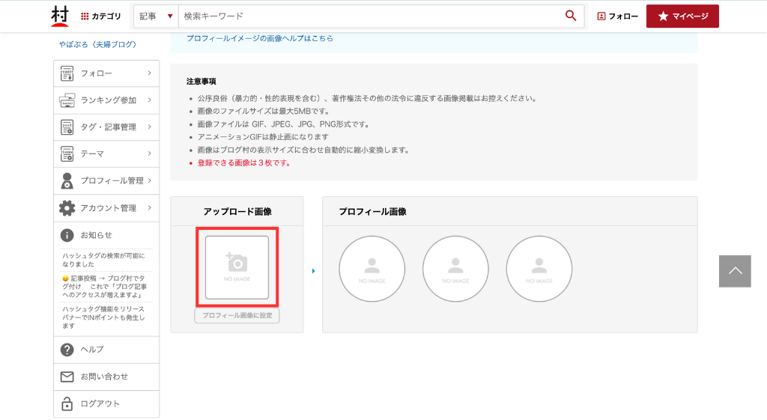This screenshot has height=420, width=767.
Task: Expand アカウント管理 chevron
Action: (150, 208)
